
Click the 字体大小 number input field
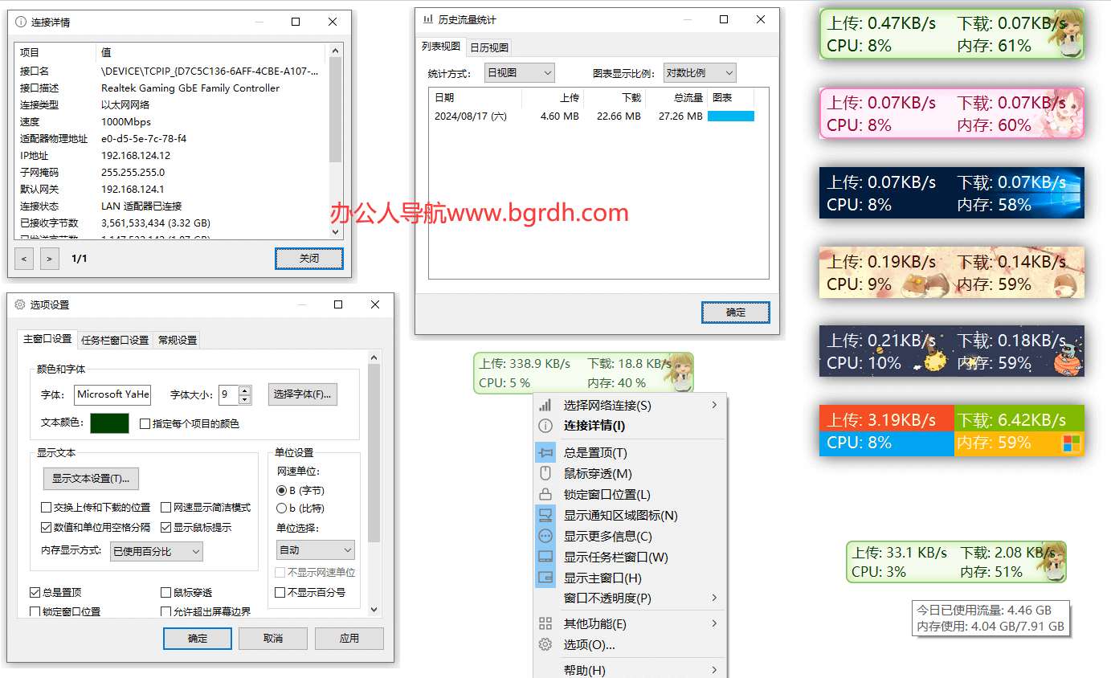pos(228,394)
